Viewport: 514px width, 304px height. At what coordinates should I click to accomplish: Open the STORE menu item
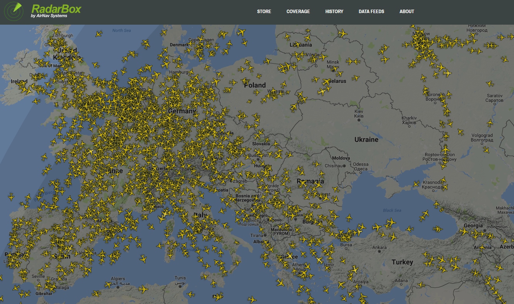(264, 12)
